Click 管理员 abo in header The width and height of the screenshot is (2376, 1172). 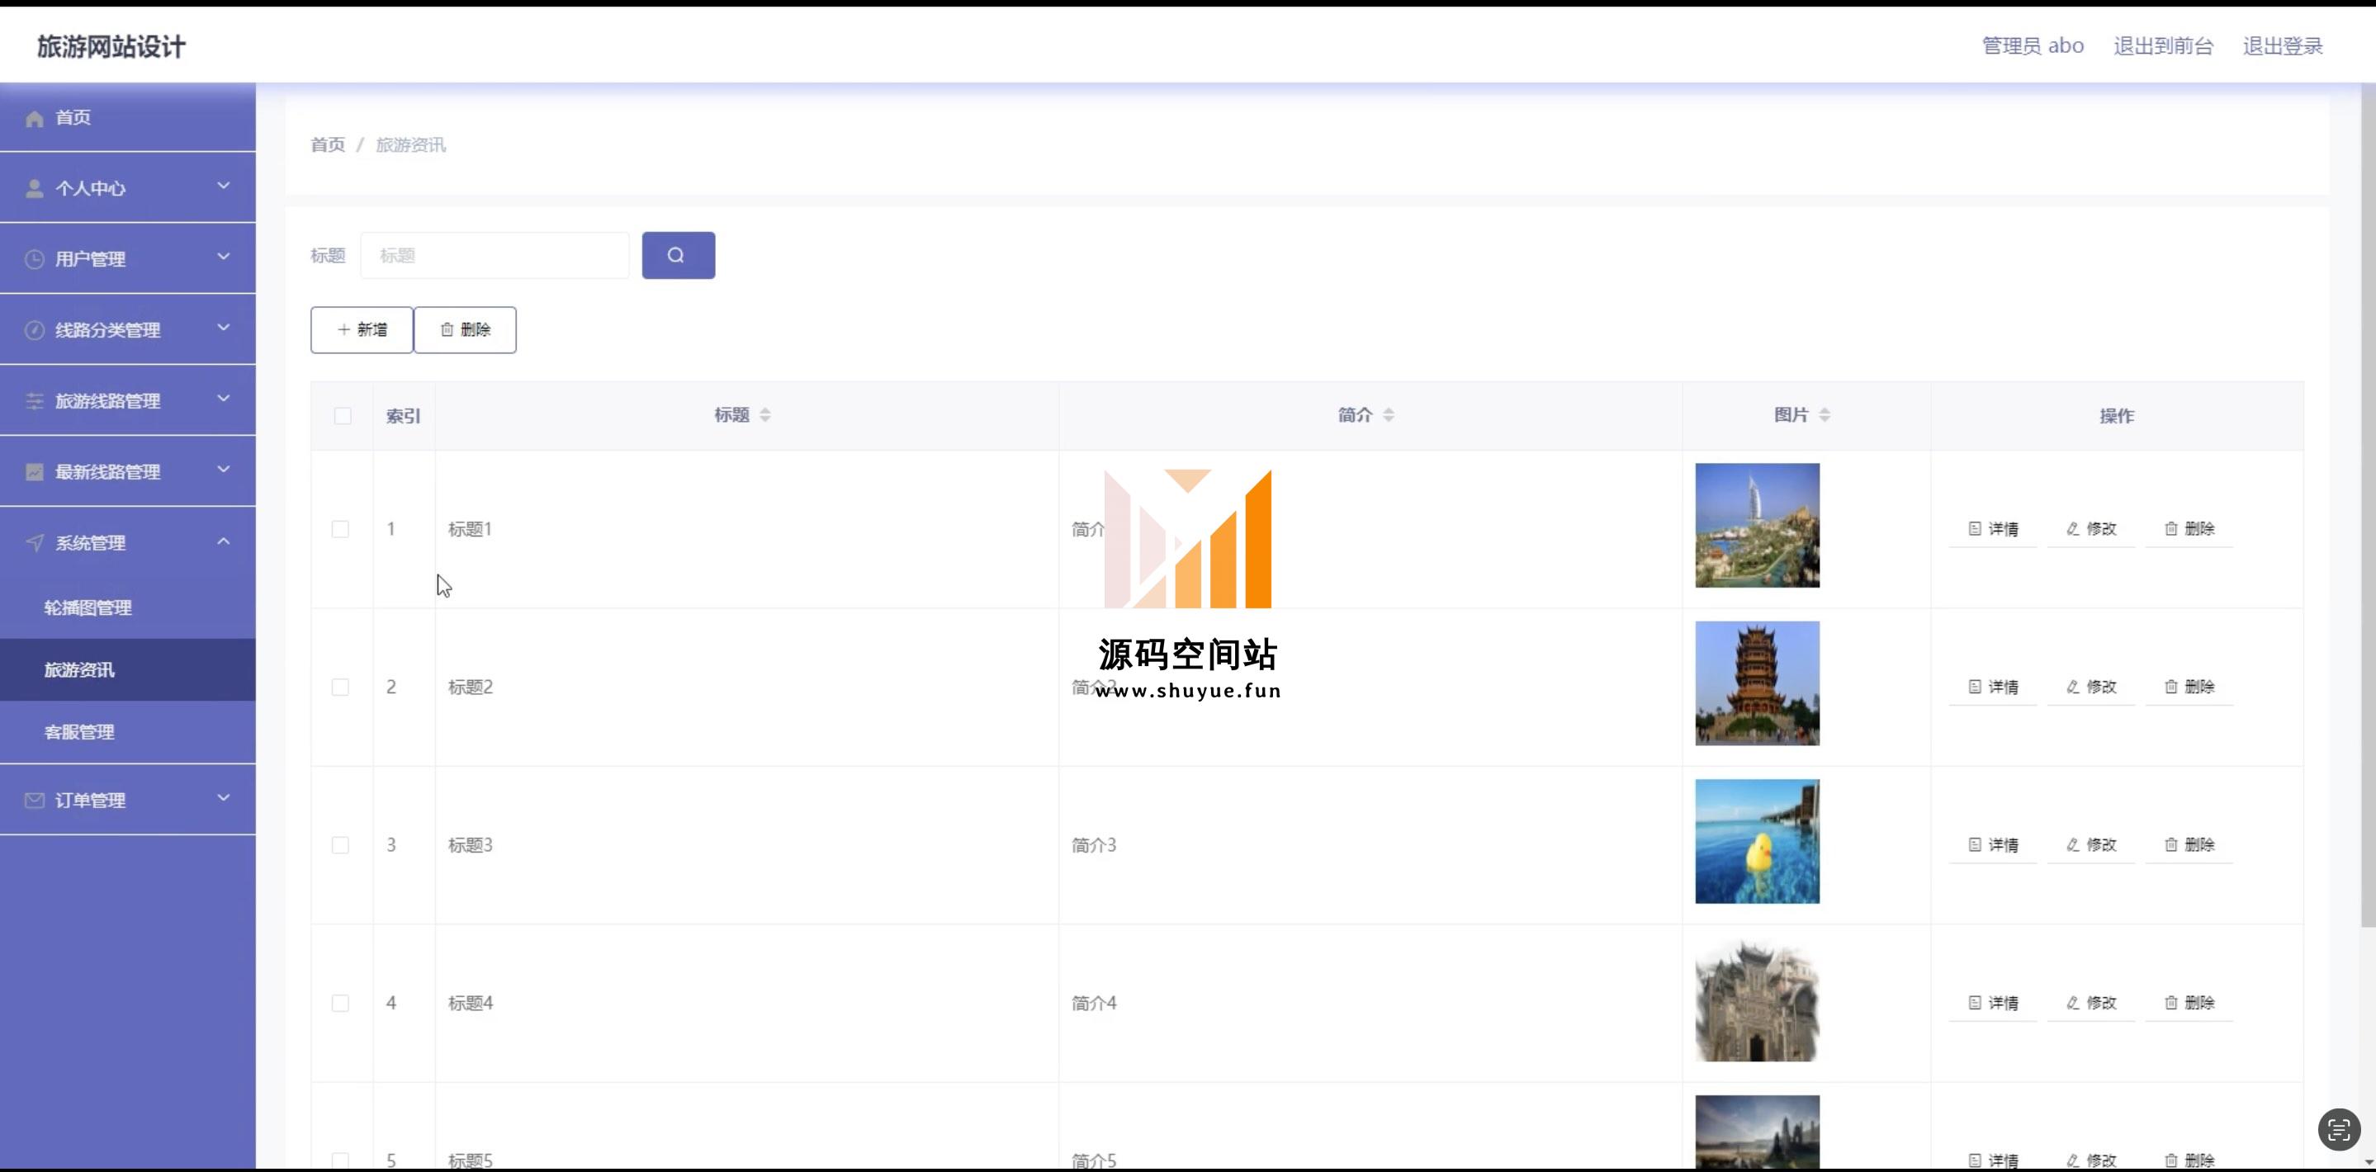[2033, 46]
